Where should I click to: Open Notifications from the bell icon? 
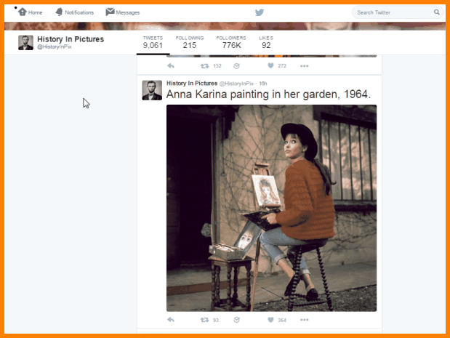(59, 12)
